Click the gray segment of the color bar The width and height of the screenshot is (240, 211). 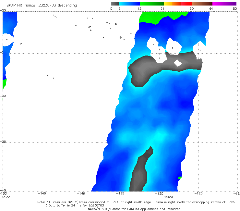coord(115,4)
